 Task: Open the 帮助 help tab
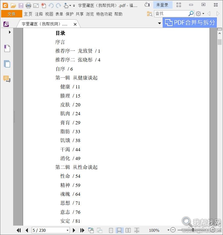(118, 14)
